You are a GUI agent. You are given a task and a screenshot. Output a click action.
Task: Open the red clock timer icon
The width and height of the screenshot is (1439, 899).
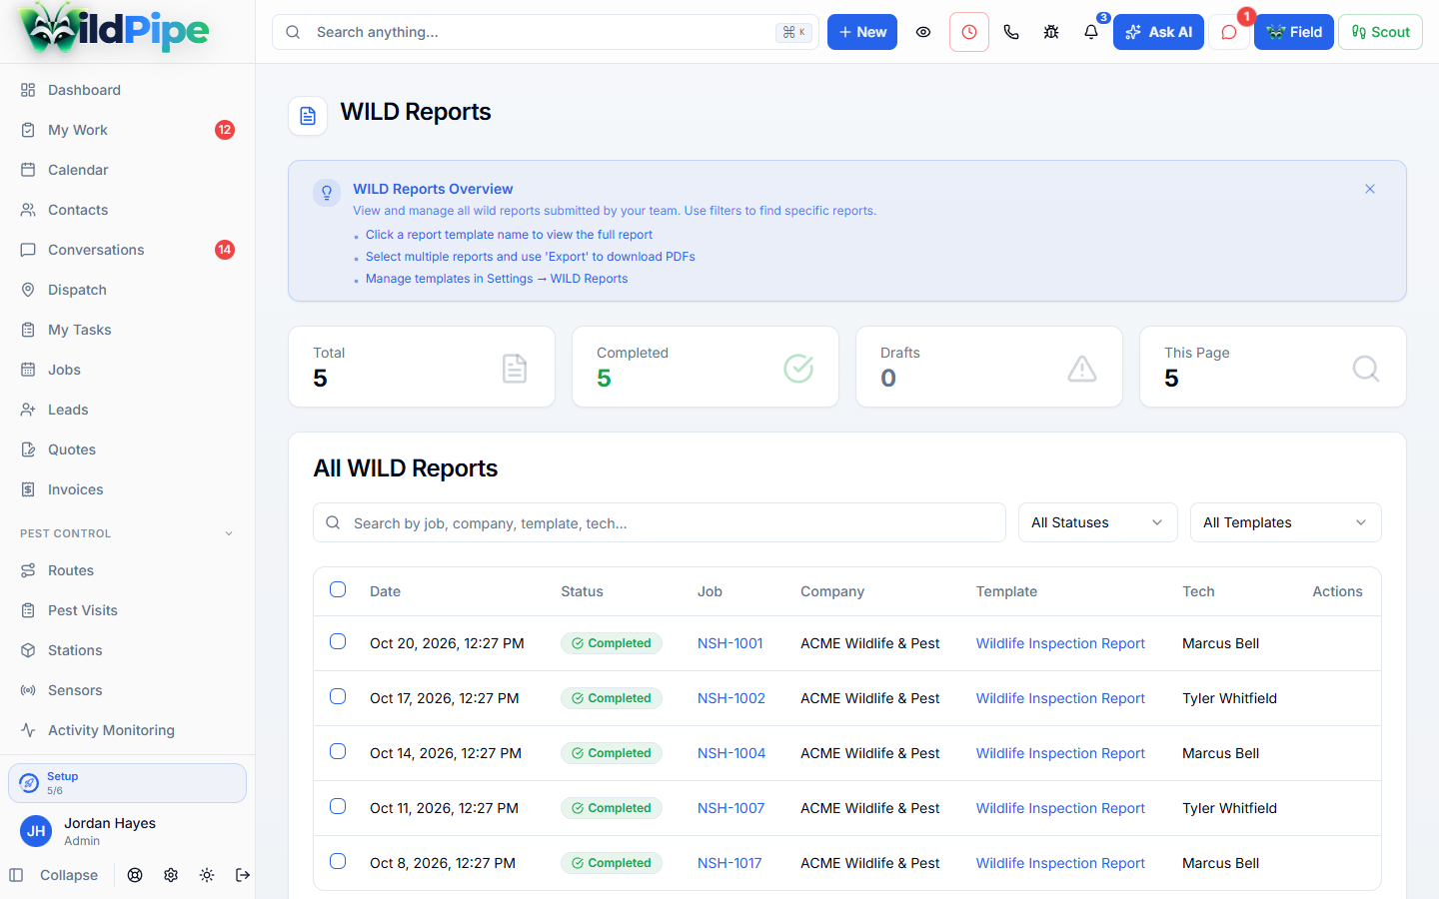point(969,32)
